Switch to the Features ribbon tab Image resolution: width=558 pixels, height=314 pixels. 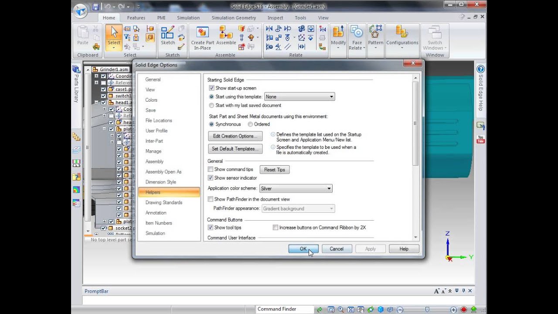136,18
